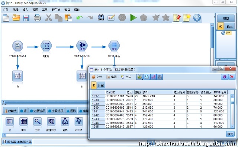Click the help question mark button

tap(225, 77)
